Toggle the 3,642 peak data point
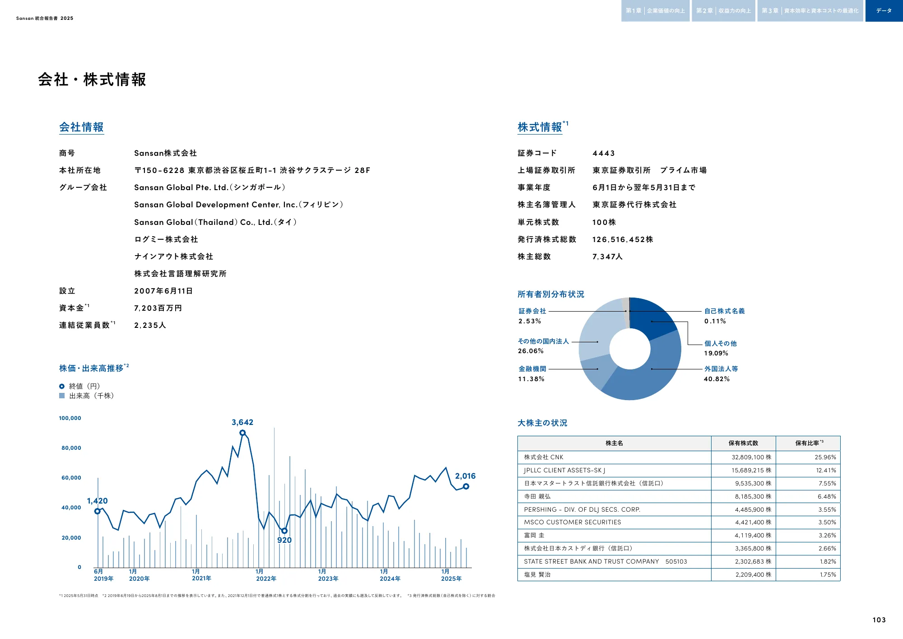This screenshot has height=639, width=903. tap(243, 433)
